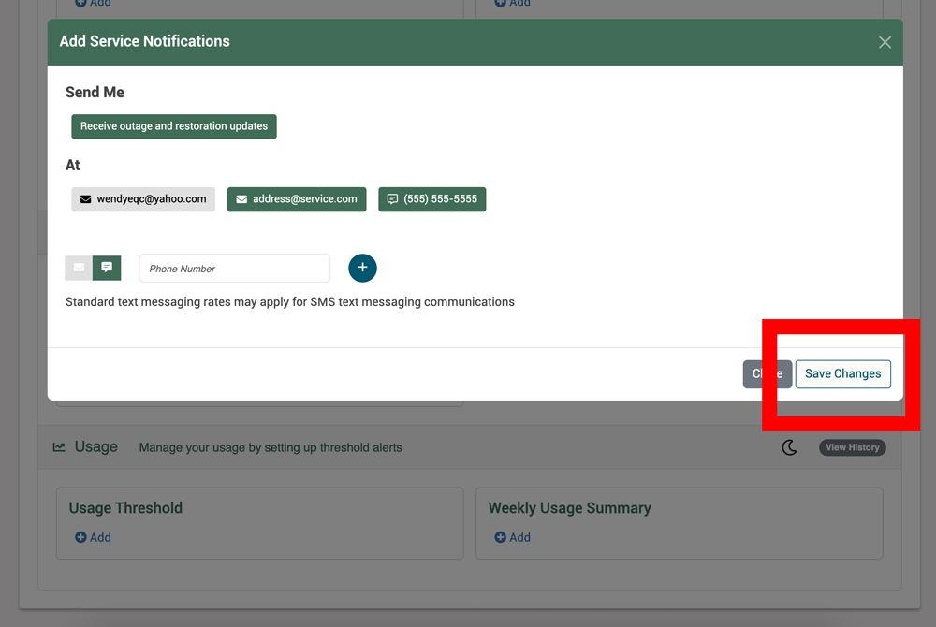The image size is (936, 627).
Task: Switch new contact type to SMS text
Action: (x=107, y=268)
